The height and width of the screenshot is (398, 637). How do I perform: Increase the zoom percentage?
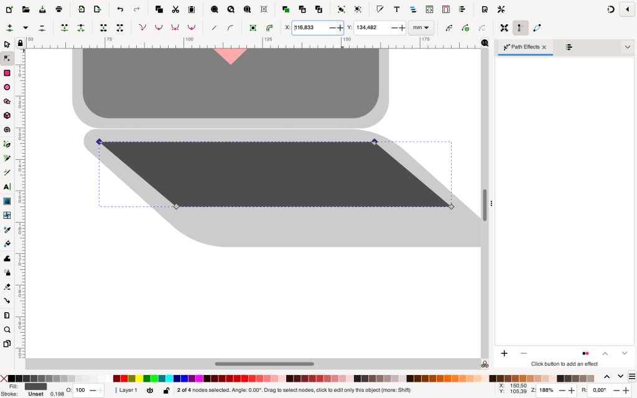pyautogui.click(x=572, y=391)
